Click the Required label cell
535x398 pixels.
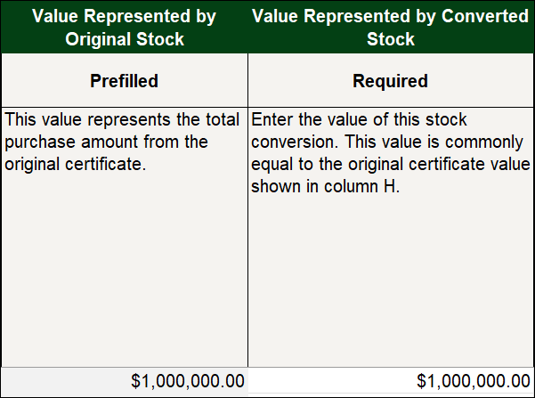click(391, 80)
